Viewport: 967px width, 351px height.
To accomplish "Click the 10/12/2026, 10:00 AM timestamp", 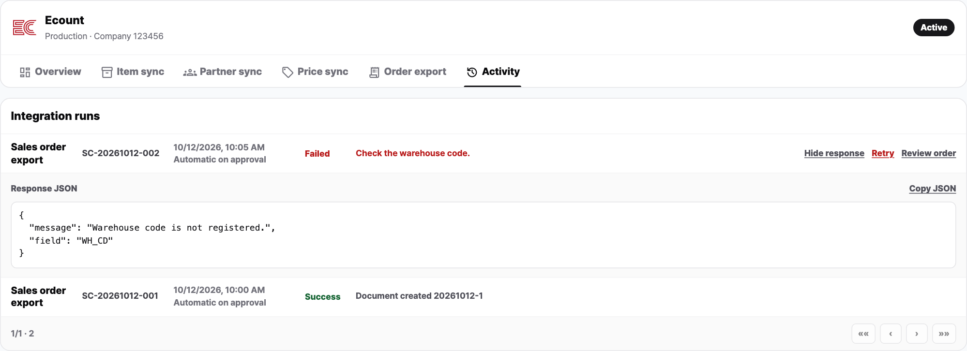I will [x=219, y=290].
